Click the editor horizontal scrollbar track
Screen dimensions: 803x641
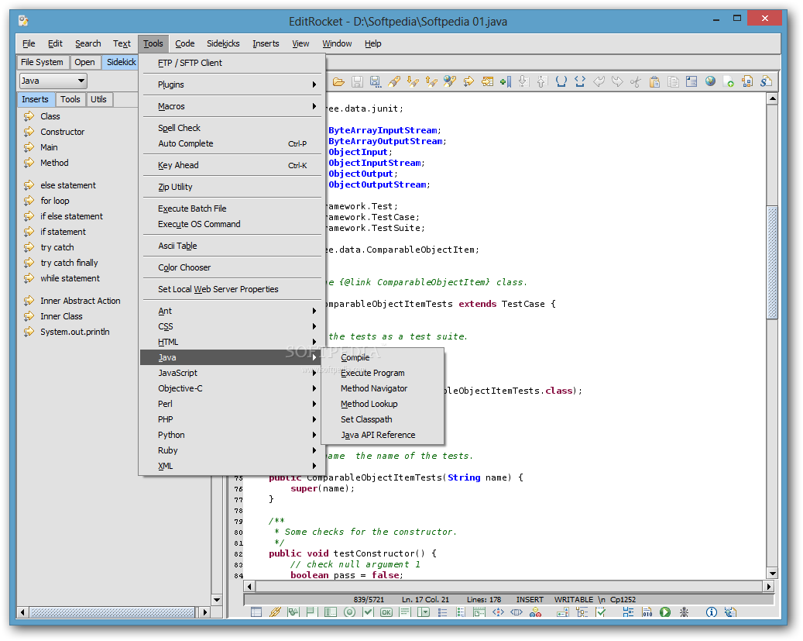click(x=509, y=586)
